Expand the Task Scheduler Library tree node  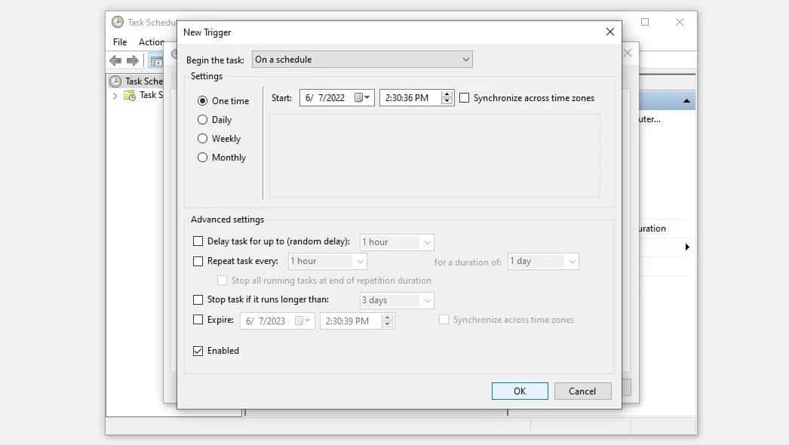(x=115, y=96)
